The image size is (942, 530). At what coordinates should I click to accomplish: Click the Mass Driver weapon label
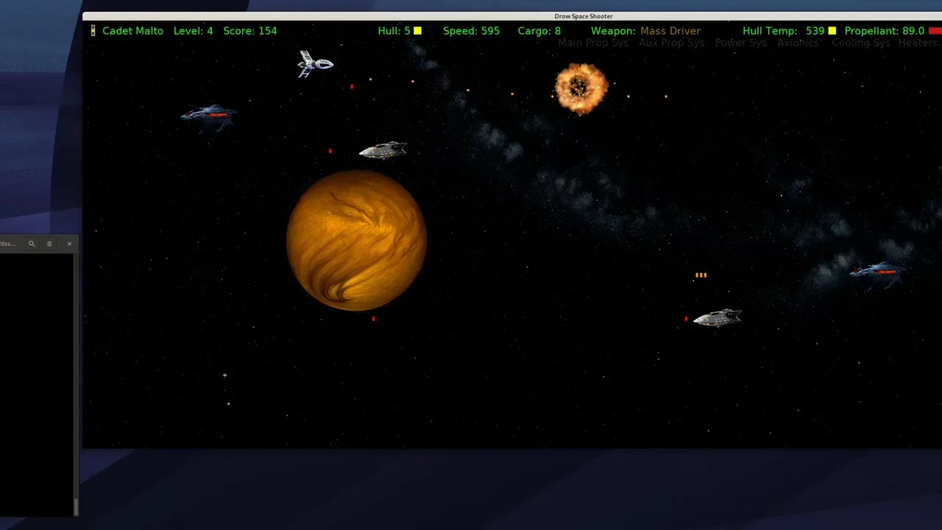pyautogui.click(x=670, y=31)
